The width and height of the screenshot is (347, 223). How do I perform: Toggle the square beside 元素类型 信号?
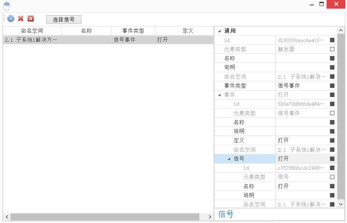coord(332,177)
